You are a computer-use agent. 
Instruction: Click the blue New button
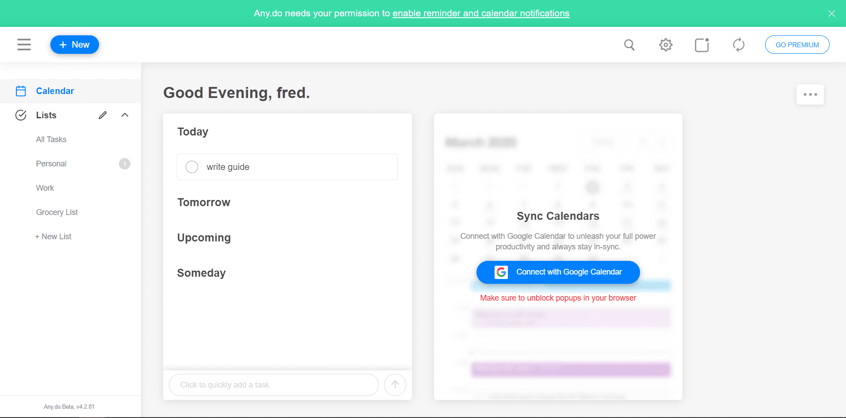pos(75,45)
